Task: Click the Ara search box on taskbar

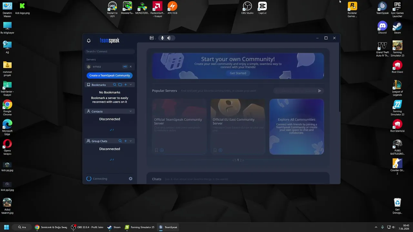Action: click(22, 227)
